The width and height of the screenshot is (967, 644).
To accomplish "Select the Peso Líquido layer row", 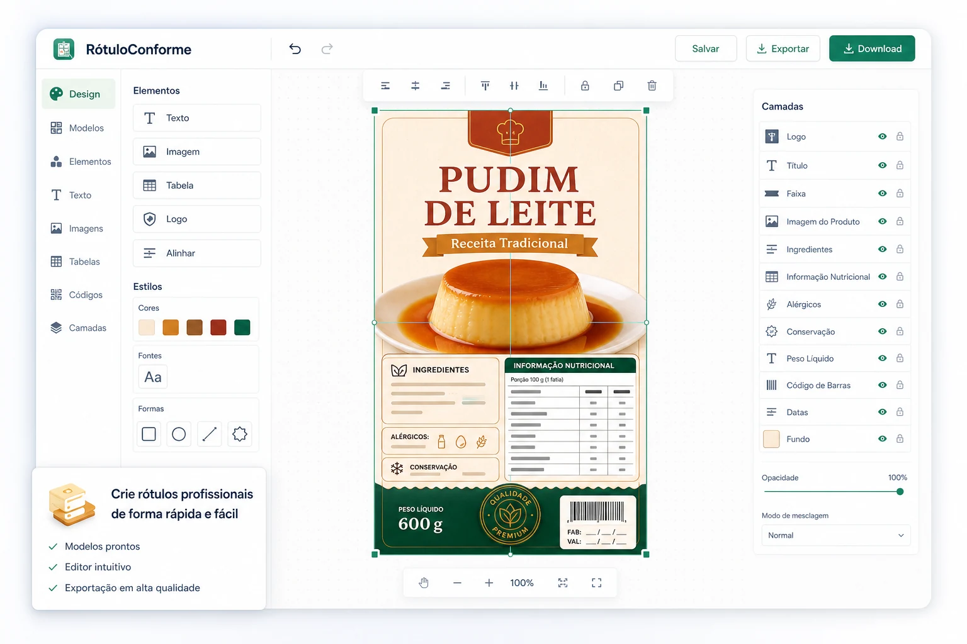I will pyautogui.click(x=835, y=358).
